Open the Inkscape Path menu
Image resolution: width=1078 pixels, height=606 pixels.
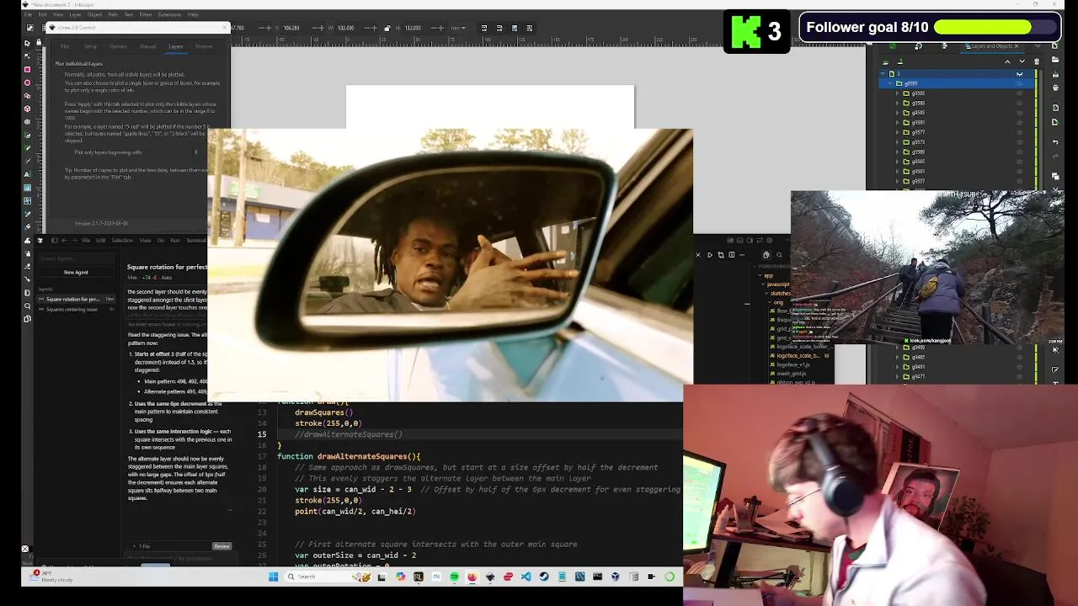(113, 14)
